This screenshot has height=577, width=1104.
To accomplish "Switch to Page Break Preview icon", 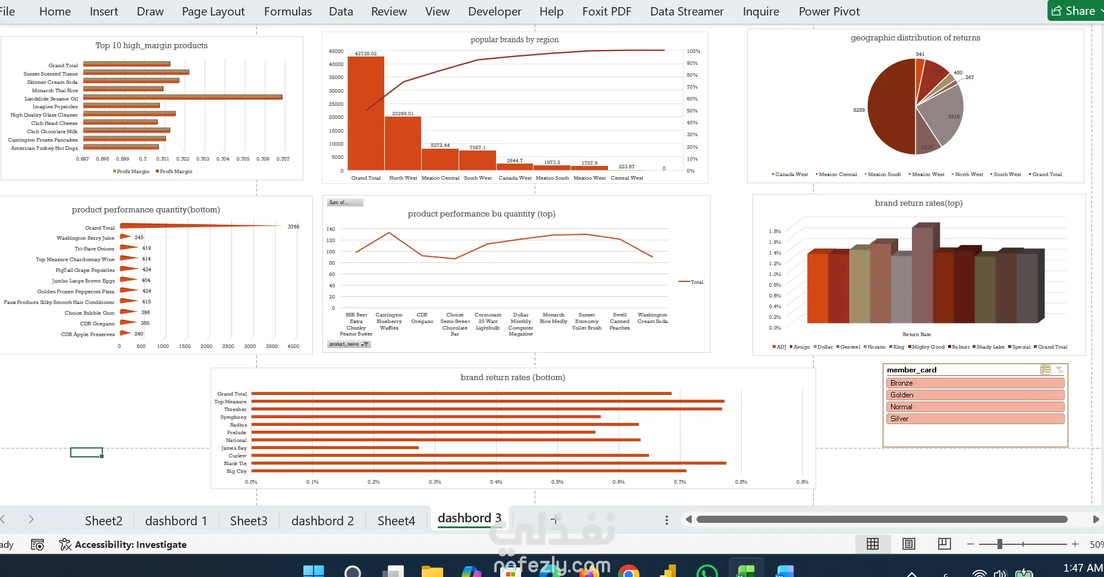I will pyautogui.click(x=944, y=544).
